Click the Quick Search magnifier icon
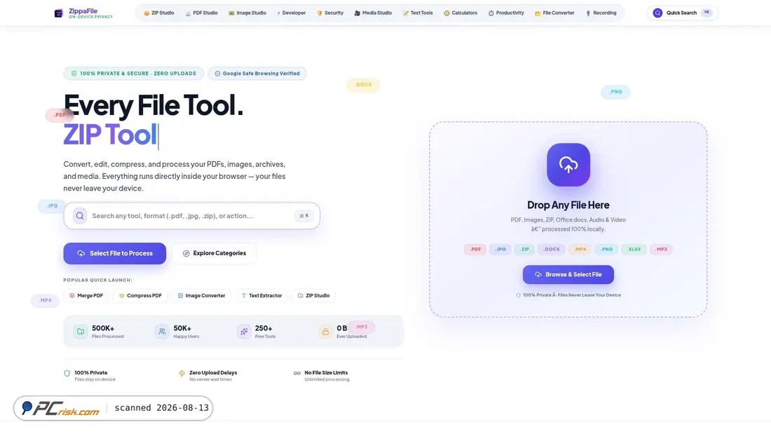 coord(657,13)
